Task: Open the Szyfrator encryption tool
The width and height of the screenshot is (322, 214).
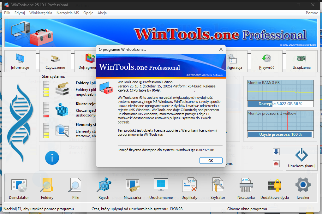Action: 218,188
